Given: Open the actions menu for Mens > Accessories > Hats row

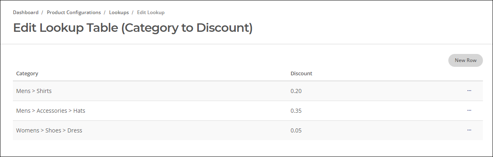Looking at the screenshot, I should (469, 110).
